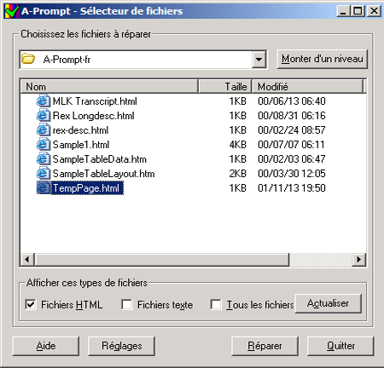Screen dimensions: 384x368
Task: Click the horizontal scrollbar left arrow
Action: click(27, 259)
